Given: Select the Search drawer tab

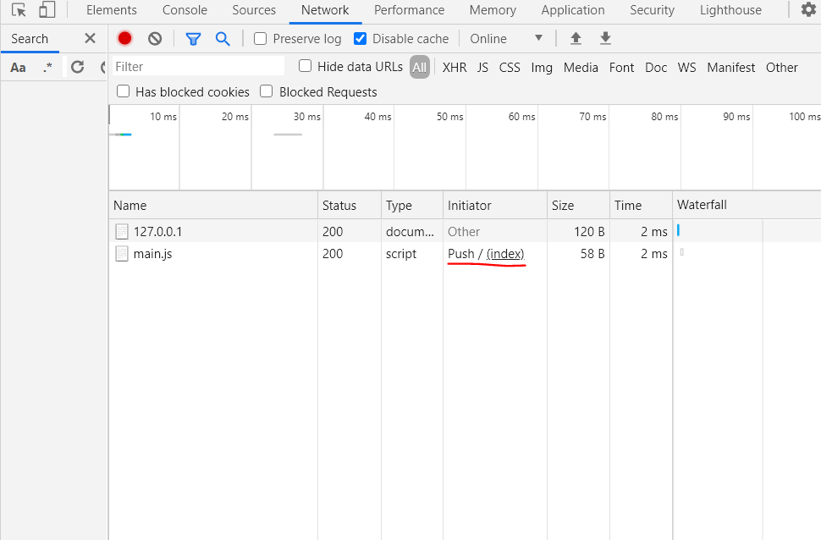Looking at the screenshot, I should click(30, 39).
